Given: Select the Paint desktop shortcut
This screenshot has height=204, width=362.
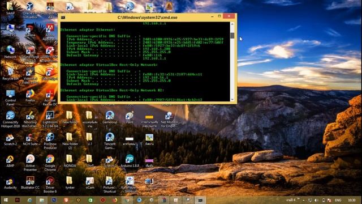Looking at the screenshot, I should pos(130,117).
